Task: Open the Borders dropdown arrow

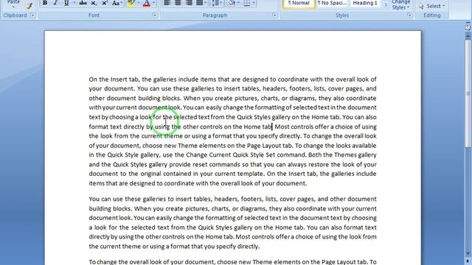Action: pos(254,3)
